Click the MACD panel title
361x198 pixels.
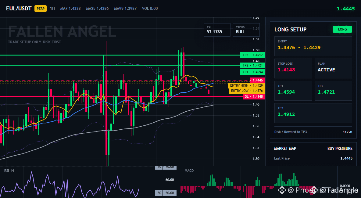[x=189, y=171]
